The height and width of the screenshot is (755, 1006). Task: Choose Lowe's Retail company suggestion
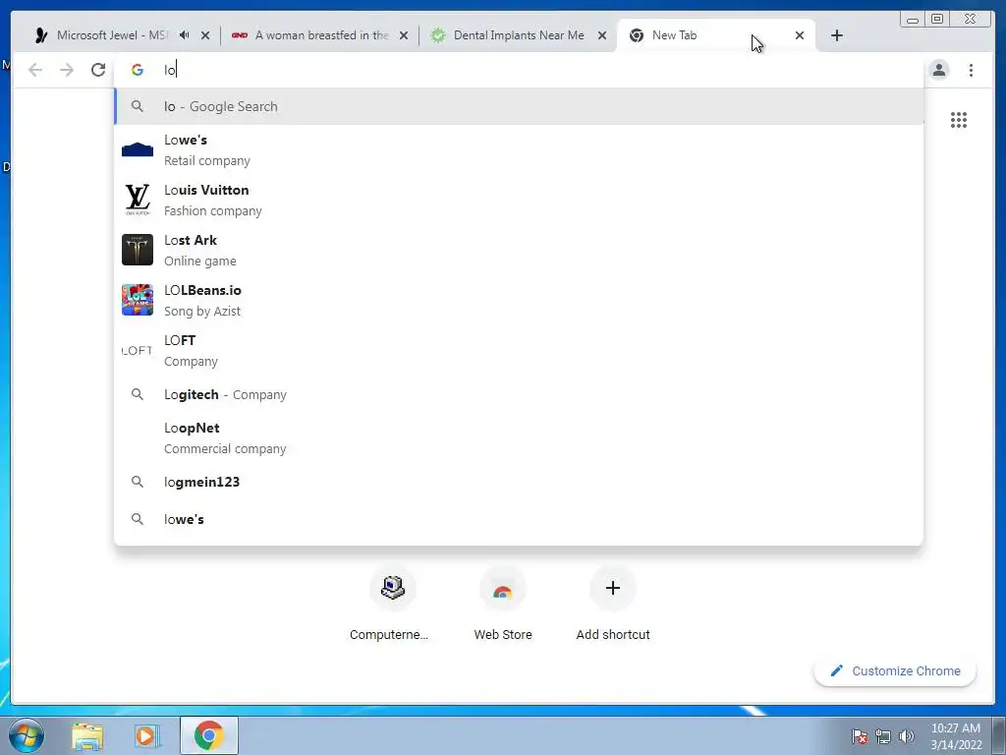tap(519, 149)
